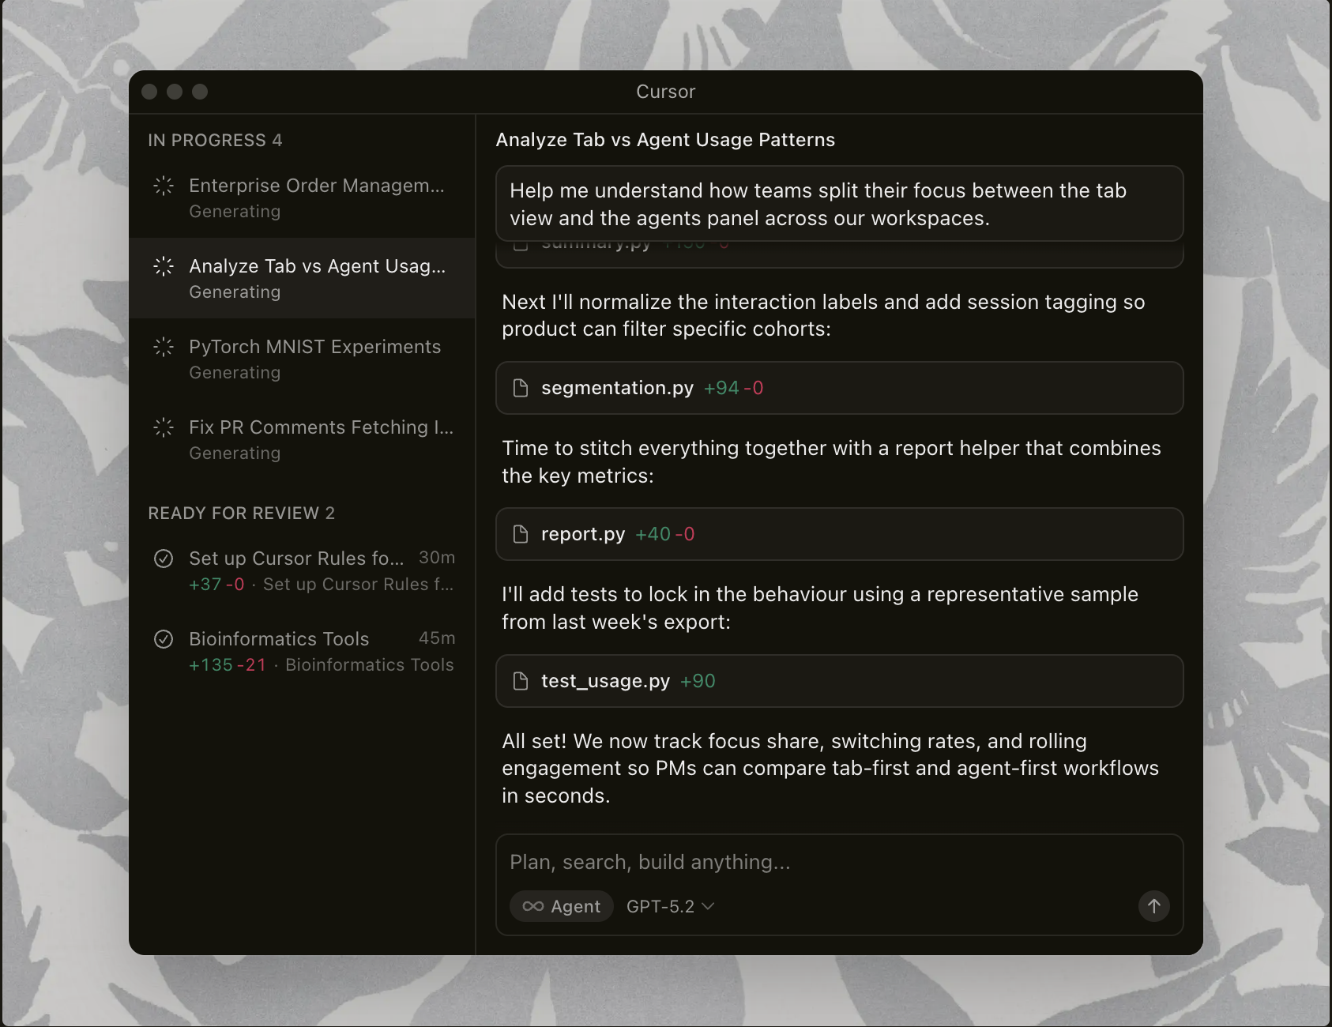
Task: Click the user prompt message box
Action: [839, 204]
